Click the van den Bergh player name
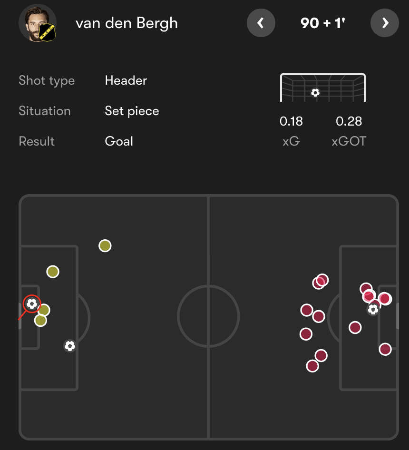This screenshot has width=409, height=450. point(127,23)
